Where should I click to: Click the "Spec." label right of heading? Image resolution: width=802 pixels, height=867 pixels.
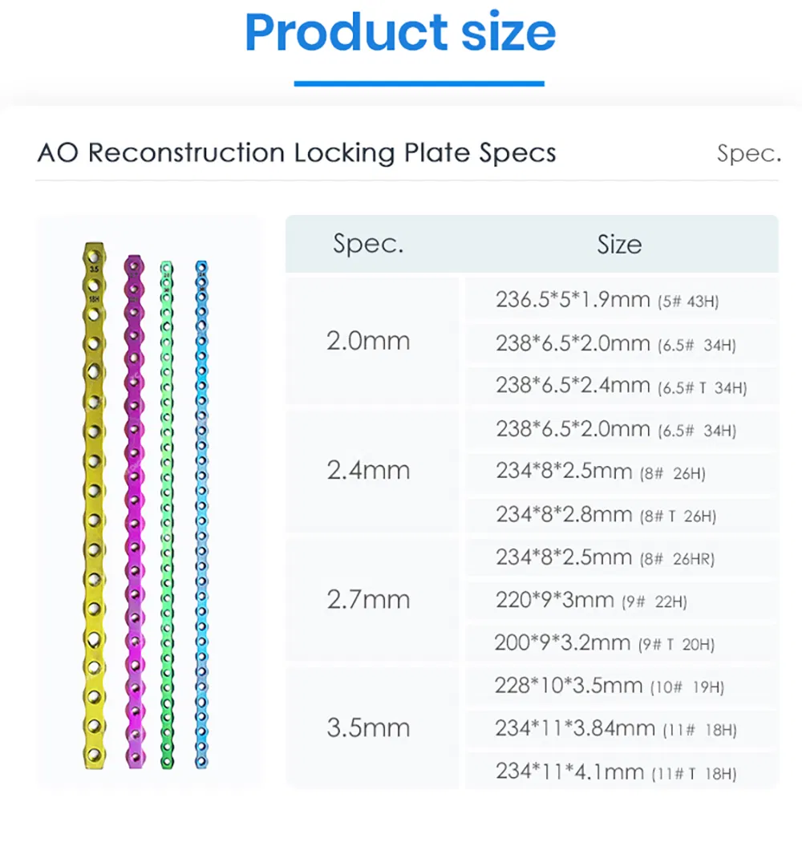(x=748, y=154)
